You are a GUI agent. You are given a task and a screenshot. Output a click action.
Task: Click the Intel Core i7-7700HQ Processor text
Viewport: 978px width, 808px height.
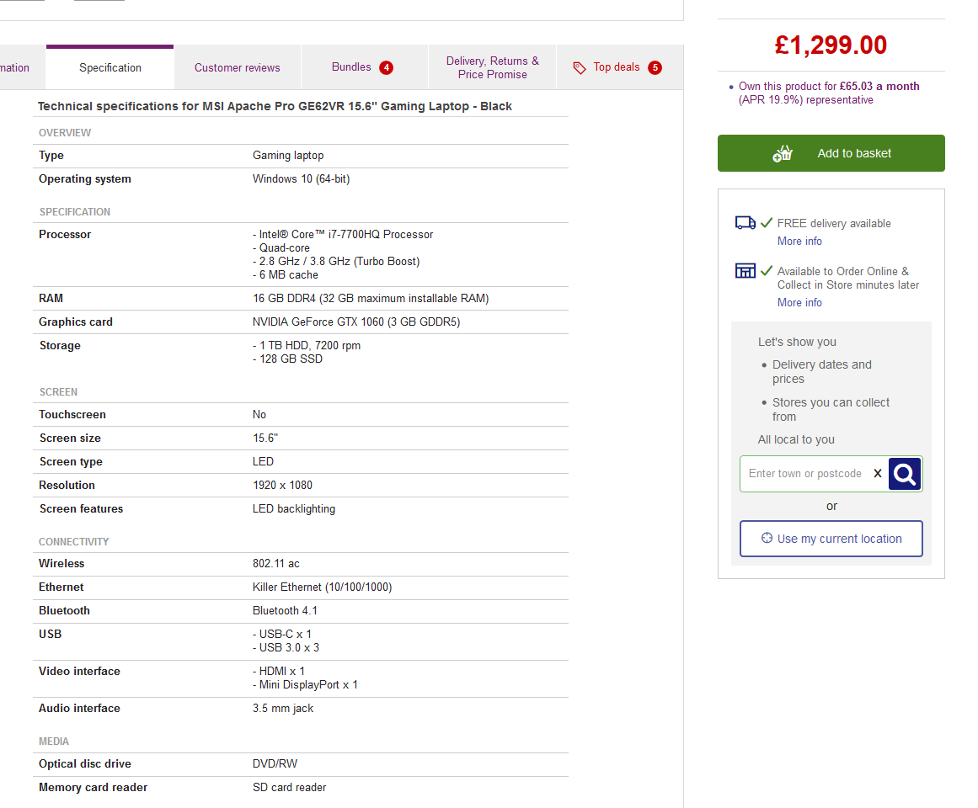click(x=343, y=234)
